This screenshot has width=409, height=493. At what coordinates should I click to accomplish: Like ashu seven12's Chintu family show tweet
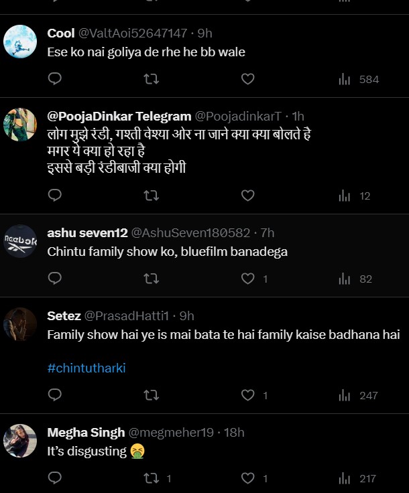247,279
